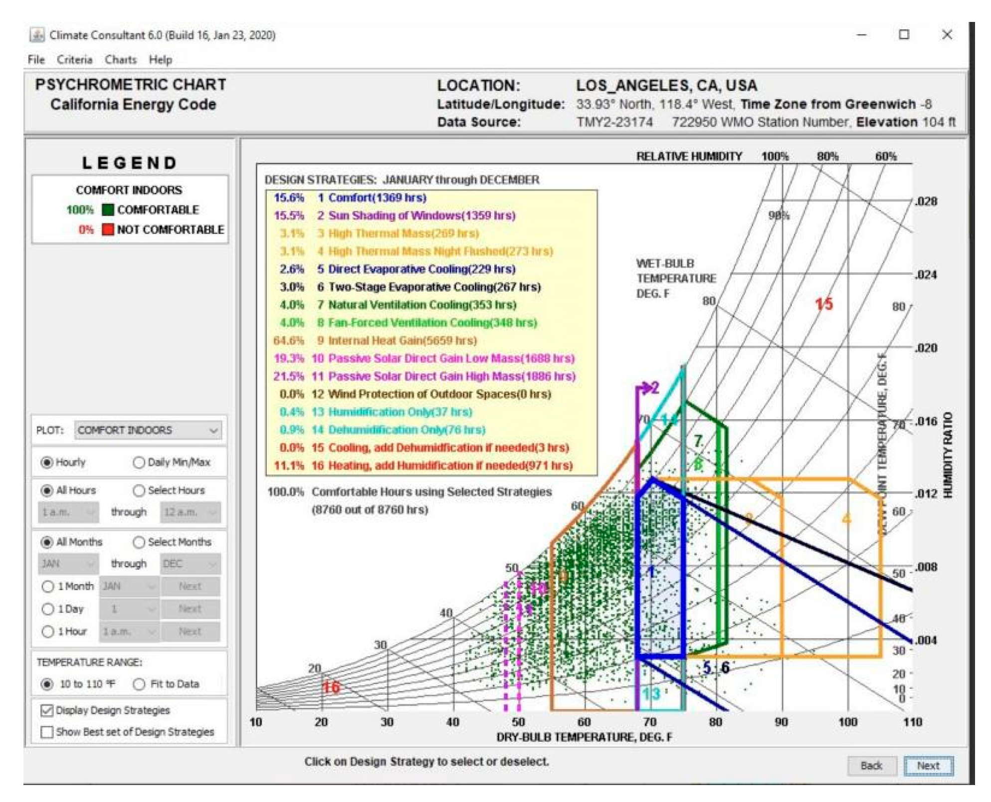Image resolution: width=991 pixels, height=802 pixels.
Task: Open the JAN starting month dropdown
Action: click(x=67, y=564)
